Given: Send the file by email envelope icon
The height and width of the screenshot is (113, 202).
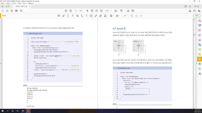Looking at the screenshot, I should pos(194,11).
